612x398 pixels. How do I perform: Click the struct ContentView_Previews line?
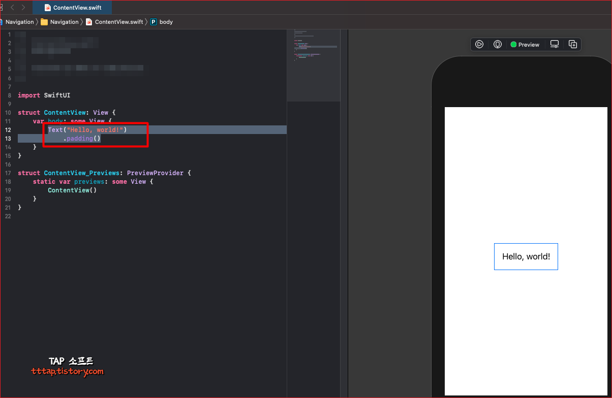(104, 173)
